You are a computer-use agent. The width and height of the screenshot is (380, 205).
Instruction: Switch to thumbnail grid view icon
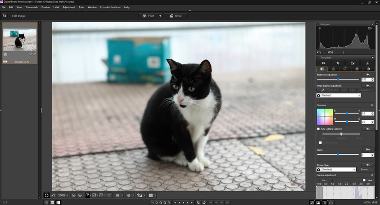click(x=46, y=203)
